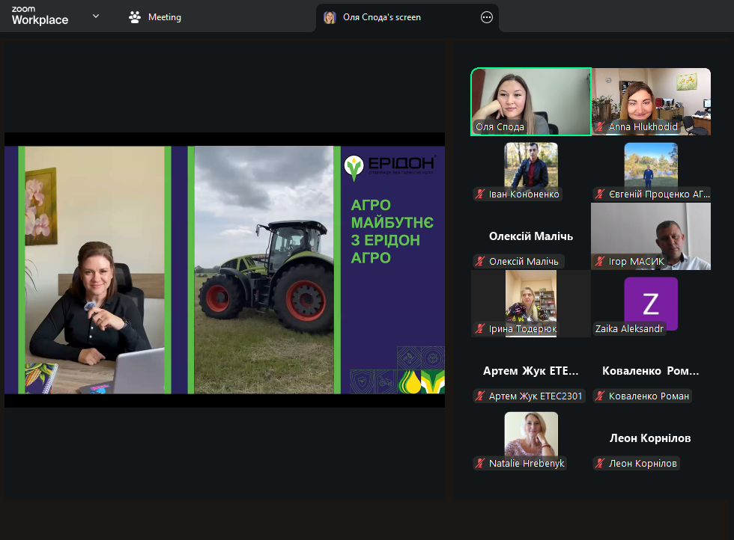
Task: Click the muted mic icon for Леон Корнілов
Action: 600,464
